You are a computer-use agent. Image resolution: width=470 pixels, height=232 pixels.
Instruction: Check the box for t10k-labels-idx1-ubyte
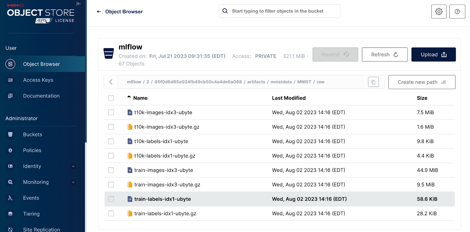(111, 141)
